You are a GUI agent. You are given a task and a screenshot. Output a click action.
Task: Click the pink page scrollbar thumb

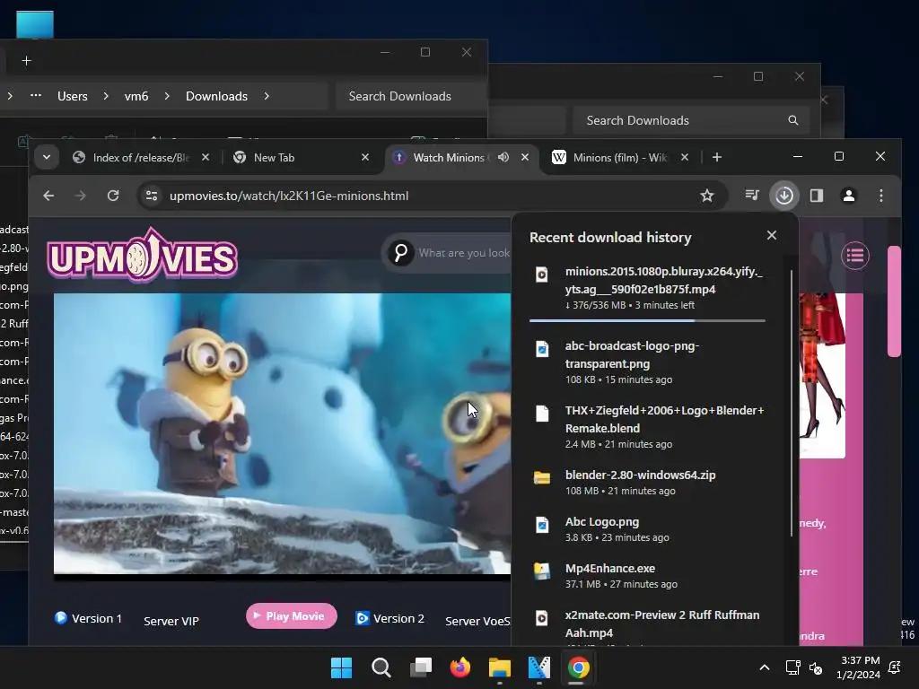894,301
